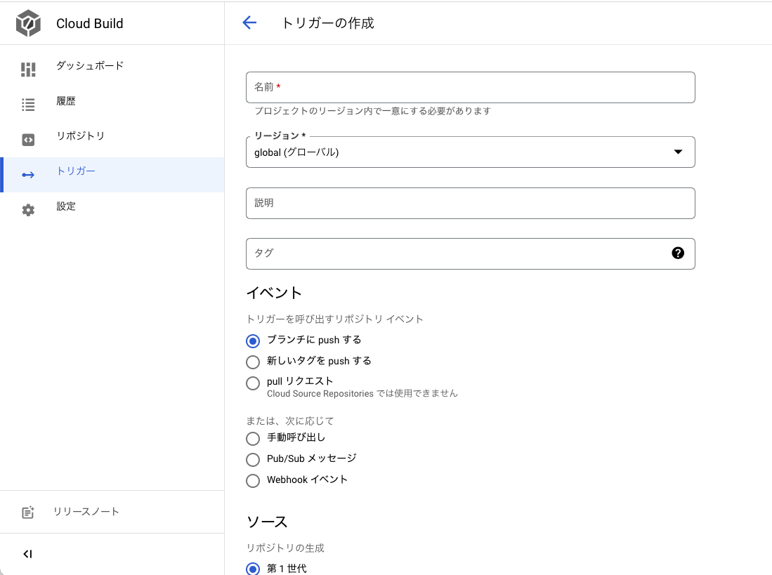This screenshot has width=772, height=575.
Task: Click the 履歴 list icon
Action: [x=28, y=105]
